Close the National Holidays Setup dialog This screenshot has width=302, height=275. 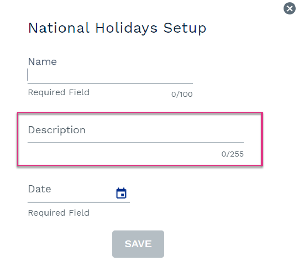(290, 9)
